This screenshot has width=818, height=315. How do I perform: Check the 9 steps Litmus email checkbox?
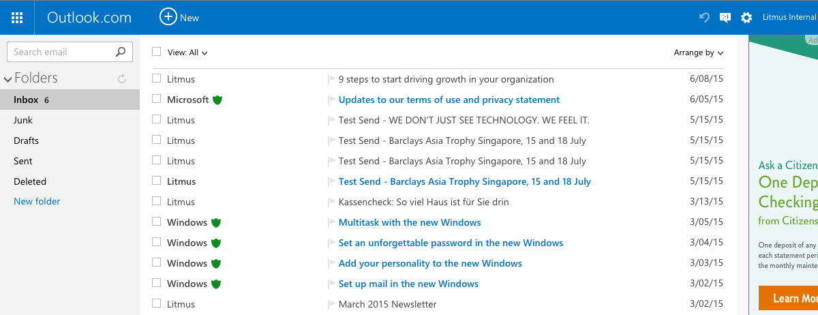coord(157,78)
